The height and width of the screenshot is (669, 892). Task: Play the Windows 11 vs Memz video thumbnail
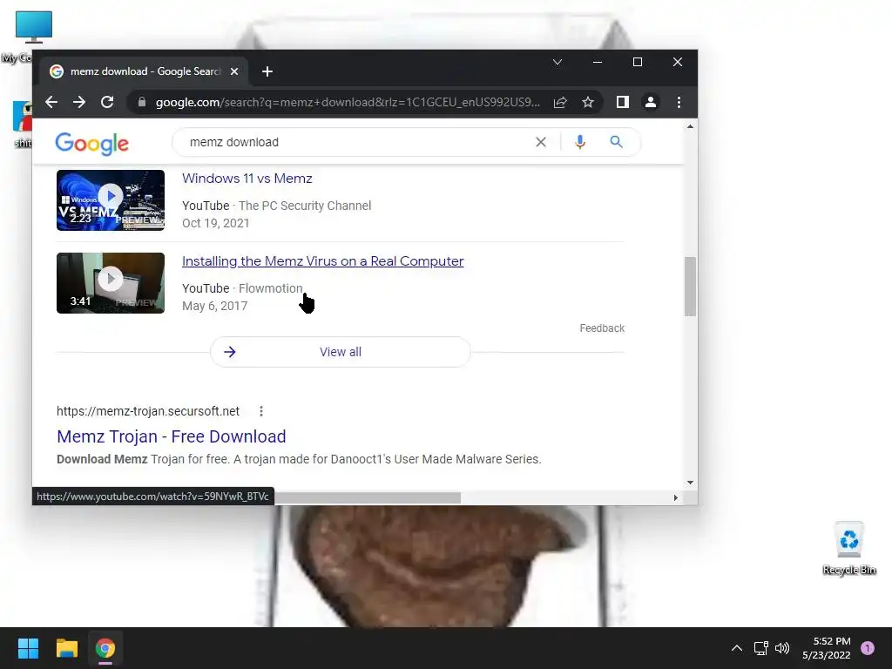tap(111, 200)
